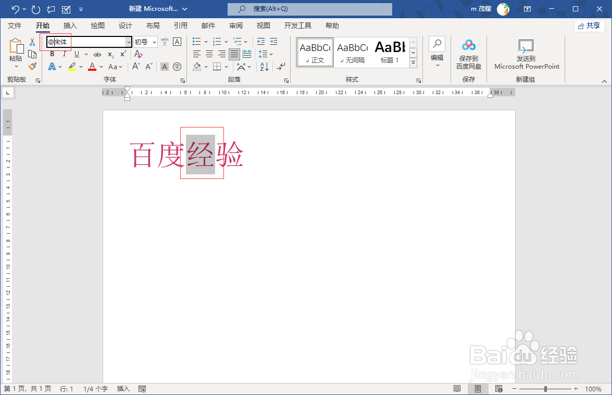Click the Undo arrow icon

click(x=15, y=8)
